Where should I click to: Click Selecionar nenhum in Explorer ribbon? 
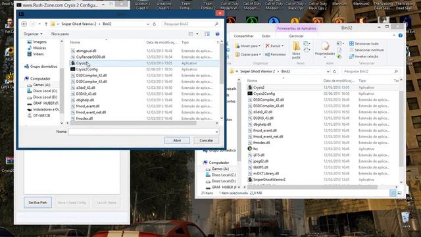tap(366, 50)
